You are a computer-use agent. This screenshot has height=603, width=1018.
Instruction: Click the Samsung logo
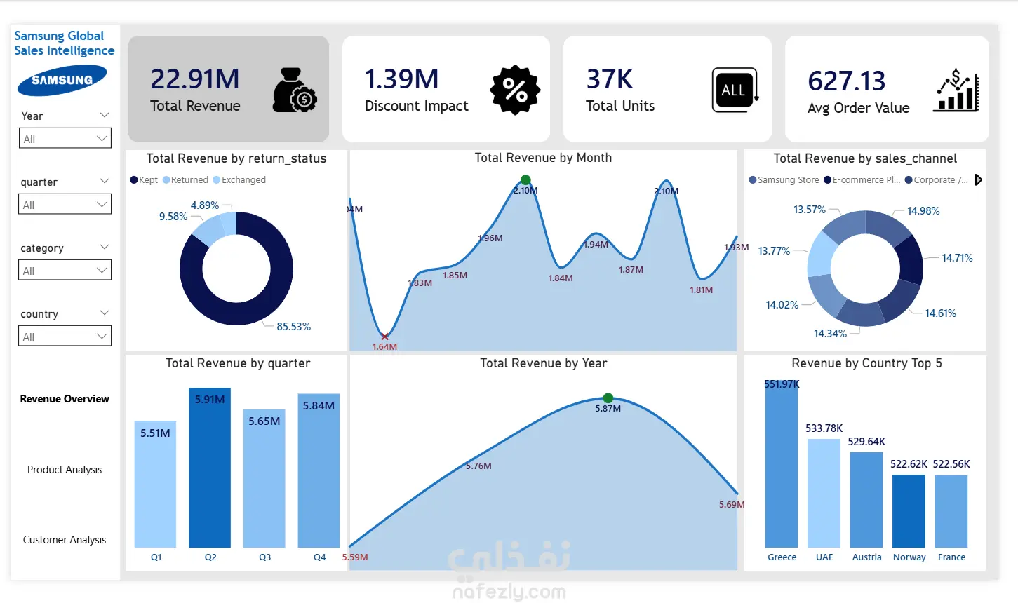(x=62, y=80)
